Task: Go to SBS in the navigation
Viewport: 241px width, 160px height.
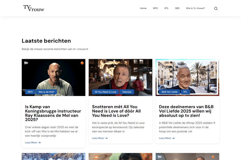Action: coord(177,8)
